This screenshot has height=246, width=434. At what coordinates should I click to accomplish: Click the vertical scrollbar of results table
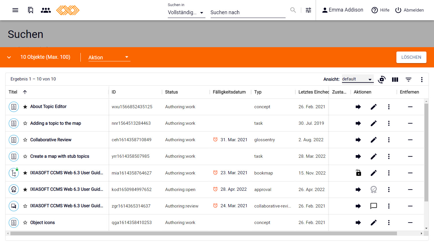point(426,152)
